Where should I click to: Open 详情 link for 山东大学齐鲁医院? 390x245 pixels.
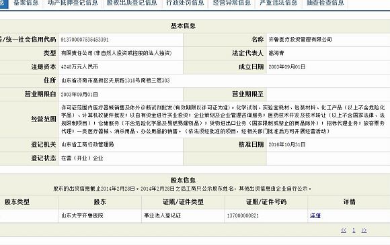tap(315, 215)
